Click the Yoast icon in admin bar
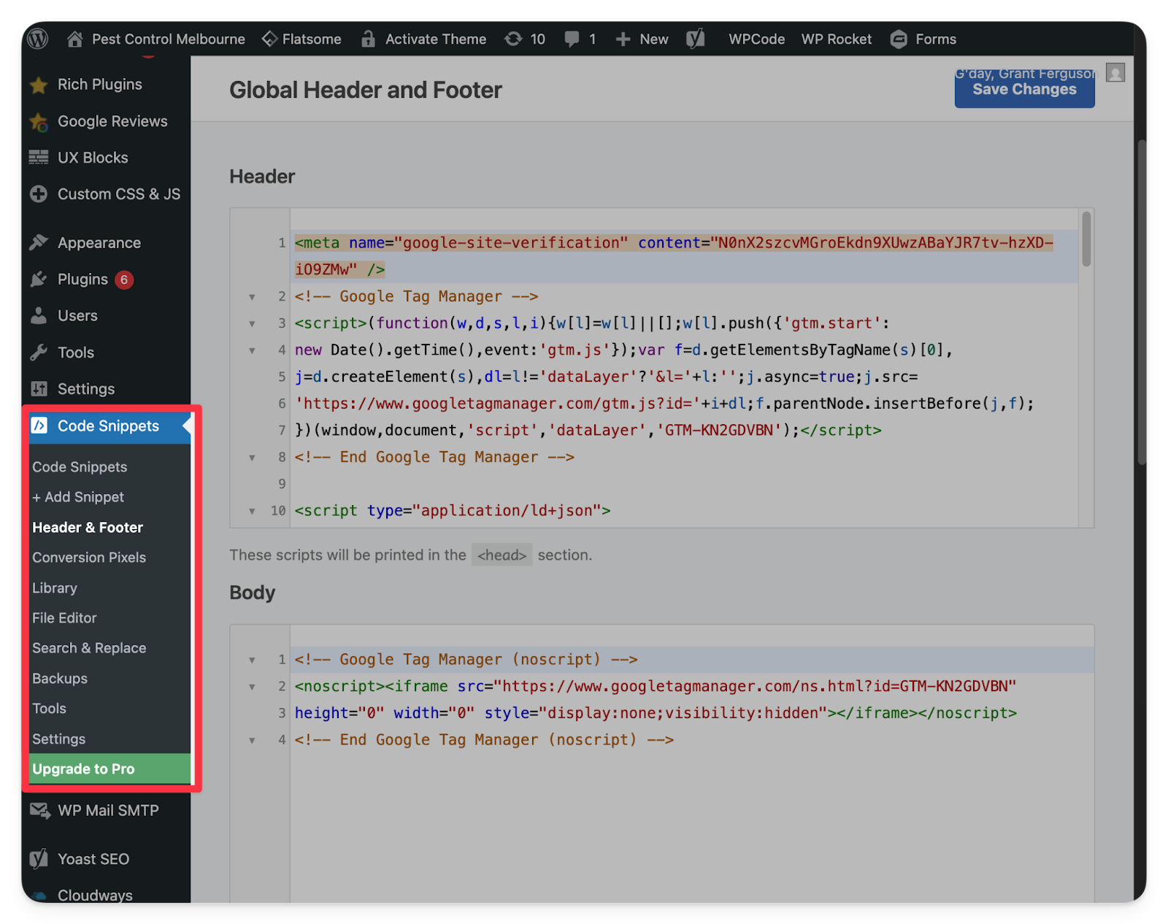The height and width of the screenshot is (924, 1168). [696, 39]
